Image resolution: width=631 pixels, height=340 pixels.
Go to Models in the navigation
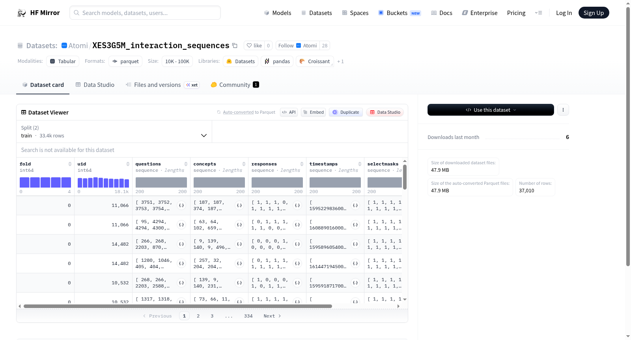[x=278, y=13]
